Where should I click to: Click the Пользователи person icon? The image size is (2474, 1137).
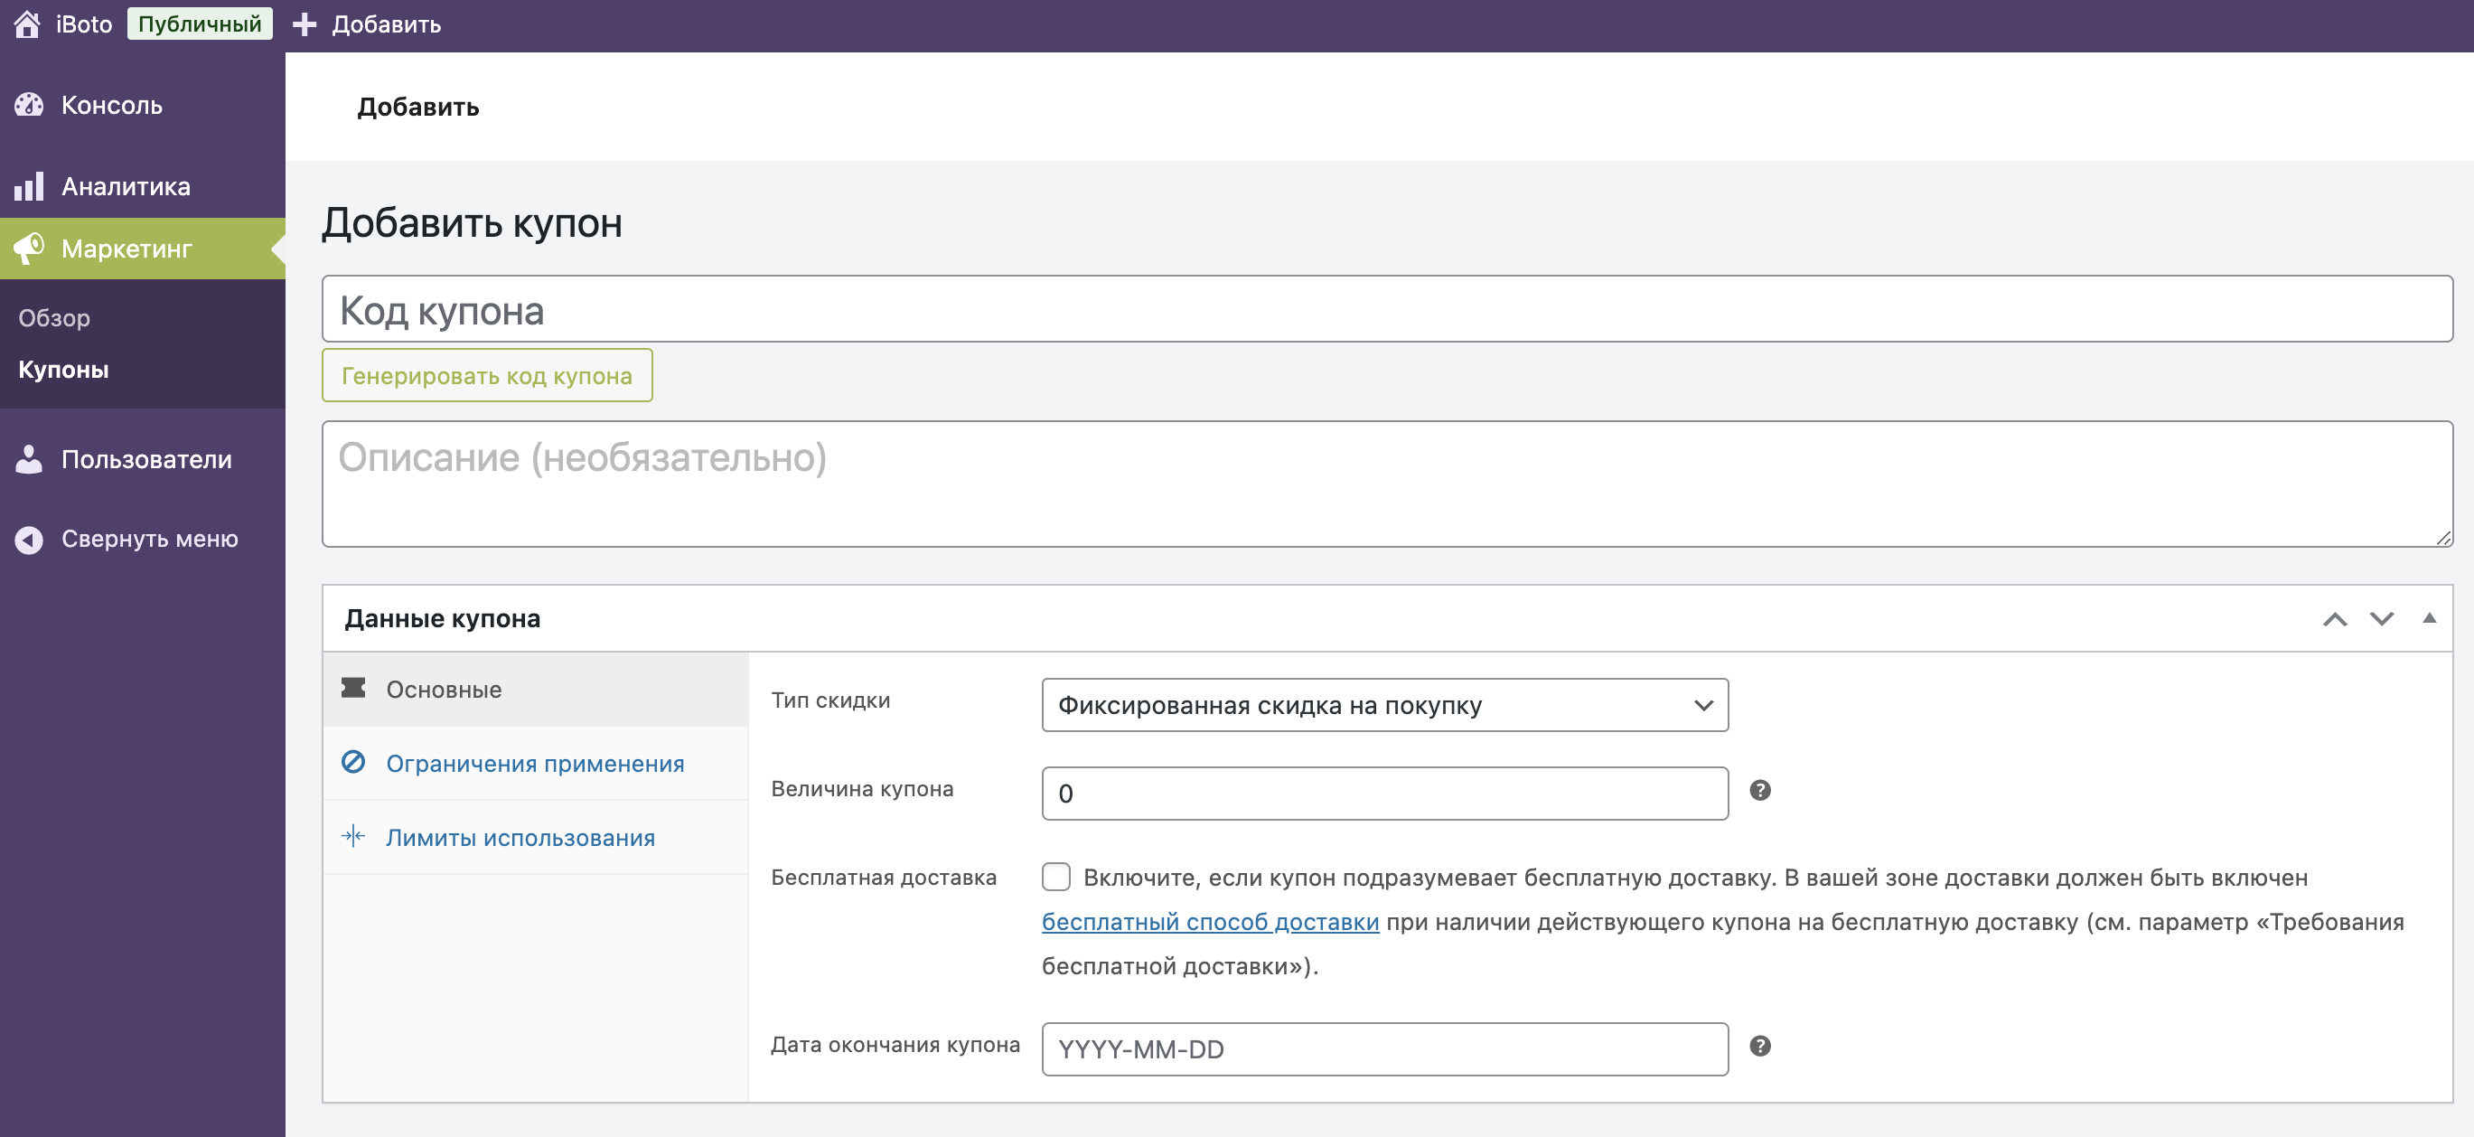pyautogui.click(x=30, y=459)
